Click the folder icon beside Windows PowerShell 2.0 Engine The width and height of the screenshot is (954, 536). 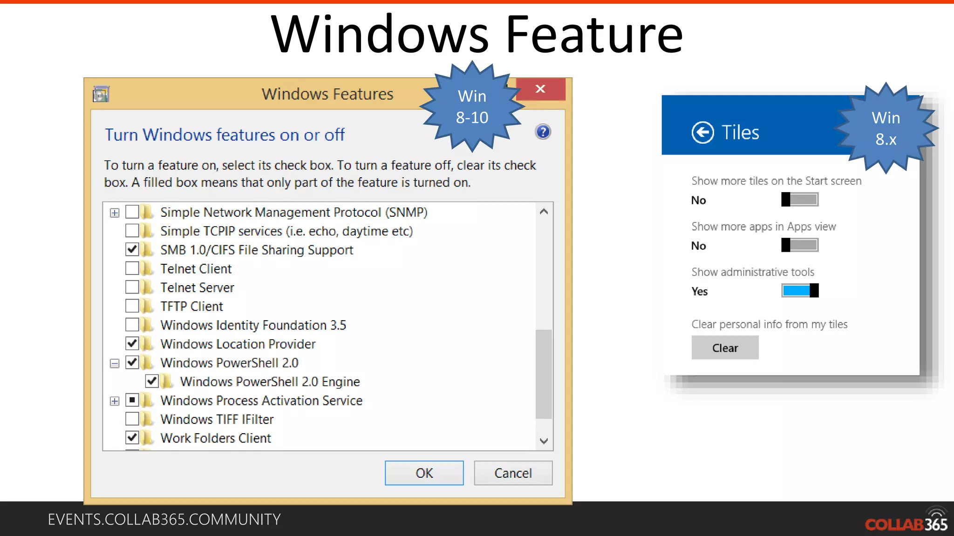pyautogui.click(x=167, y=382)
